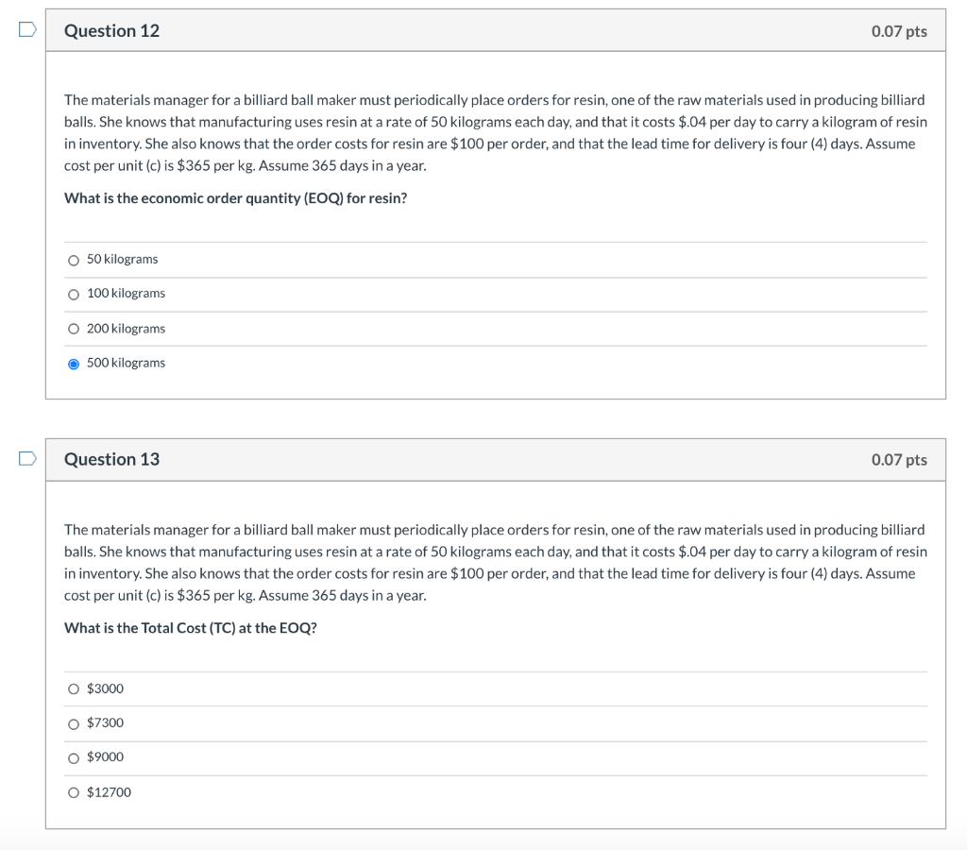This screenshot has width=967, height=850.
Task: Select the 100 kilograms answer option
Action: pyautogui.click(x=74, y=294)
